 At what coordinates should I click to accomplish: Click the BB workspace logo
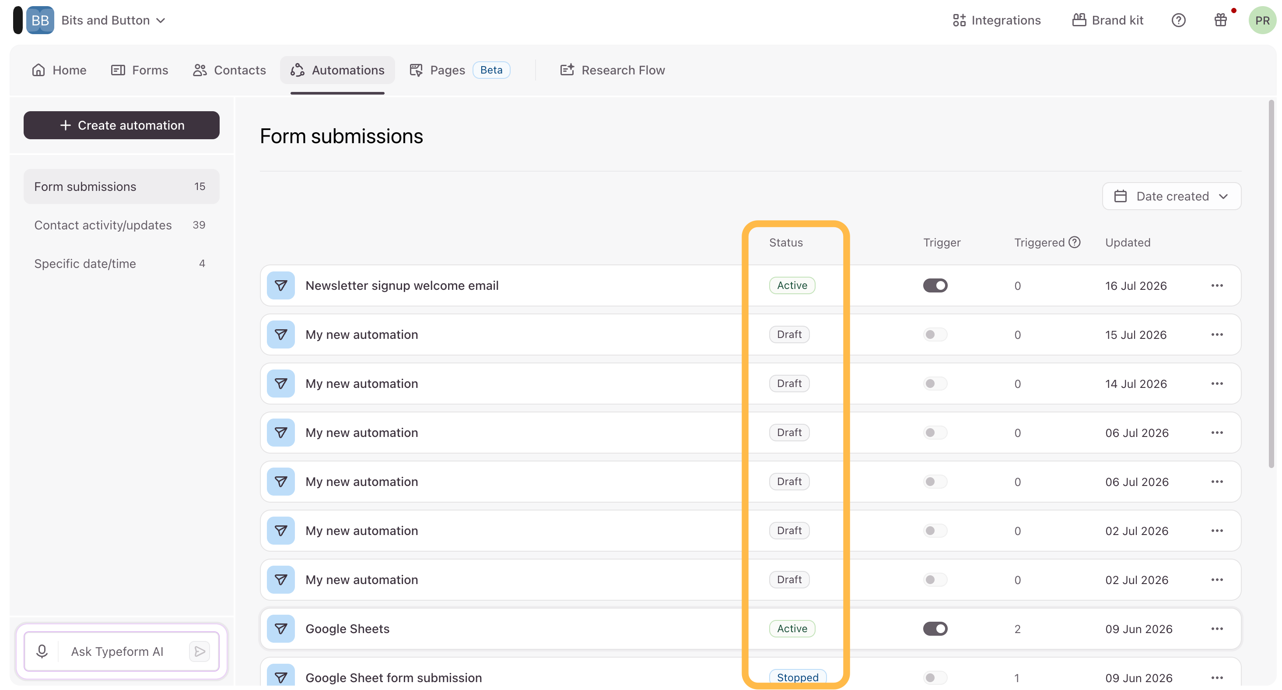[x=40, y=21]
